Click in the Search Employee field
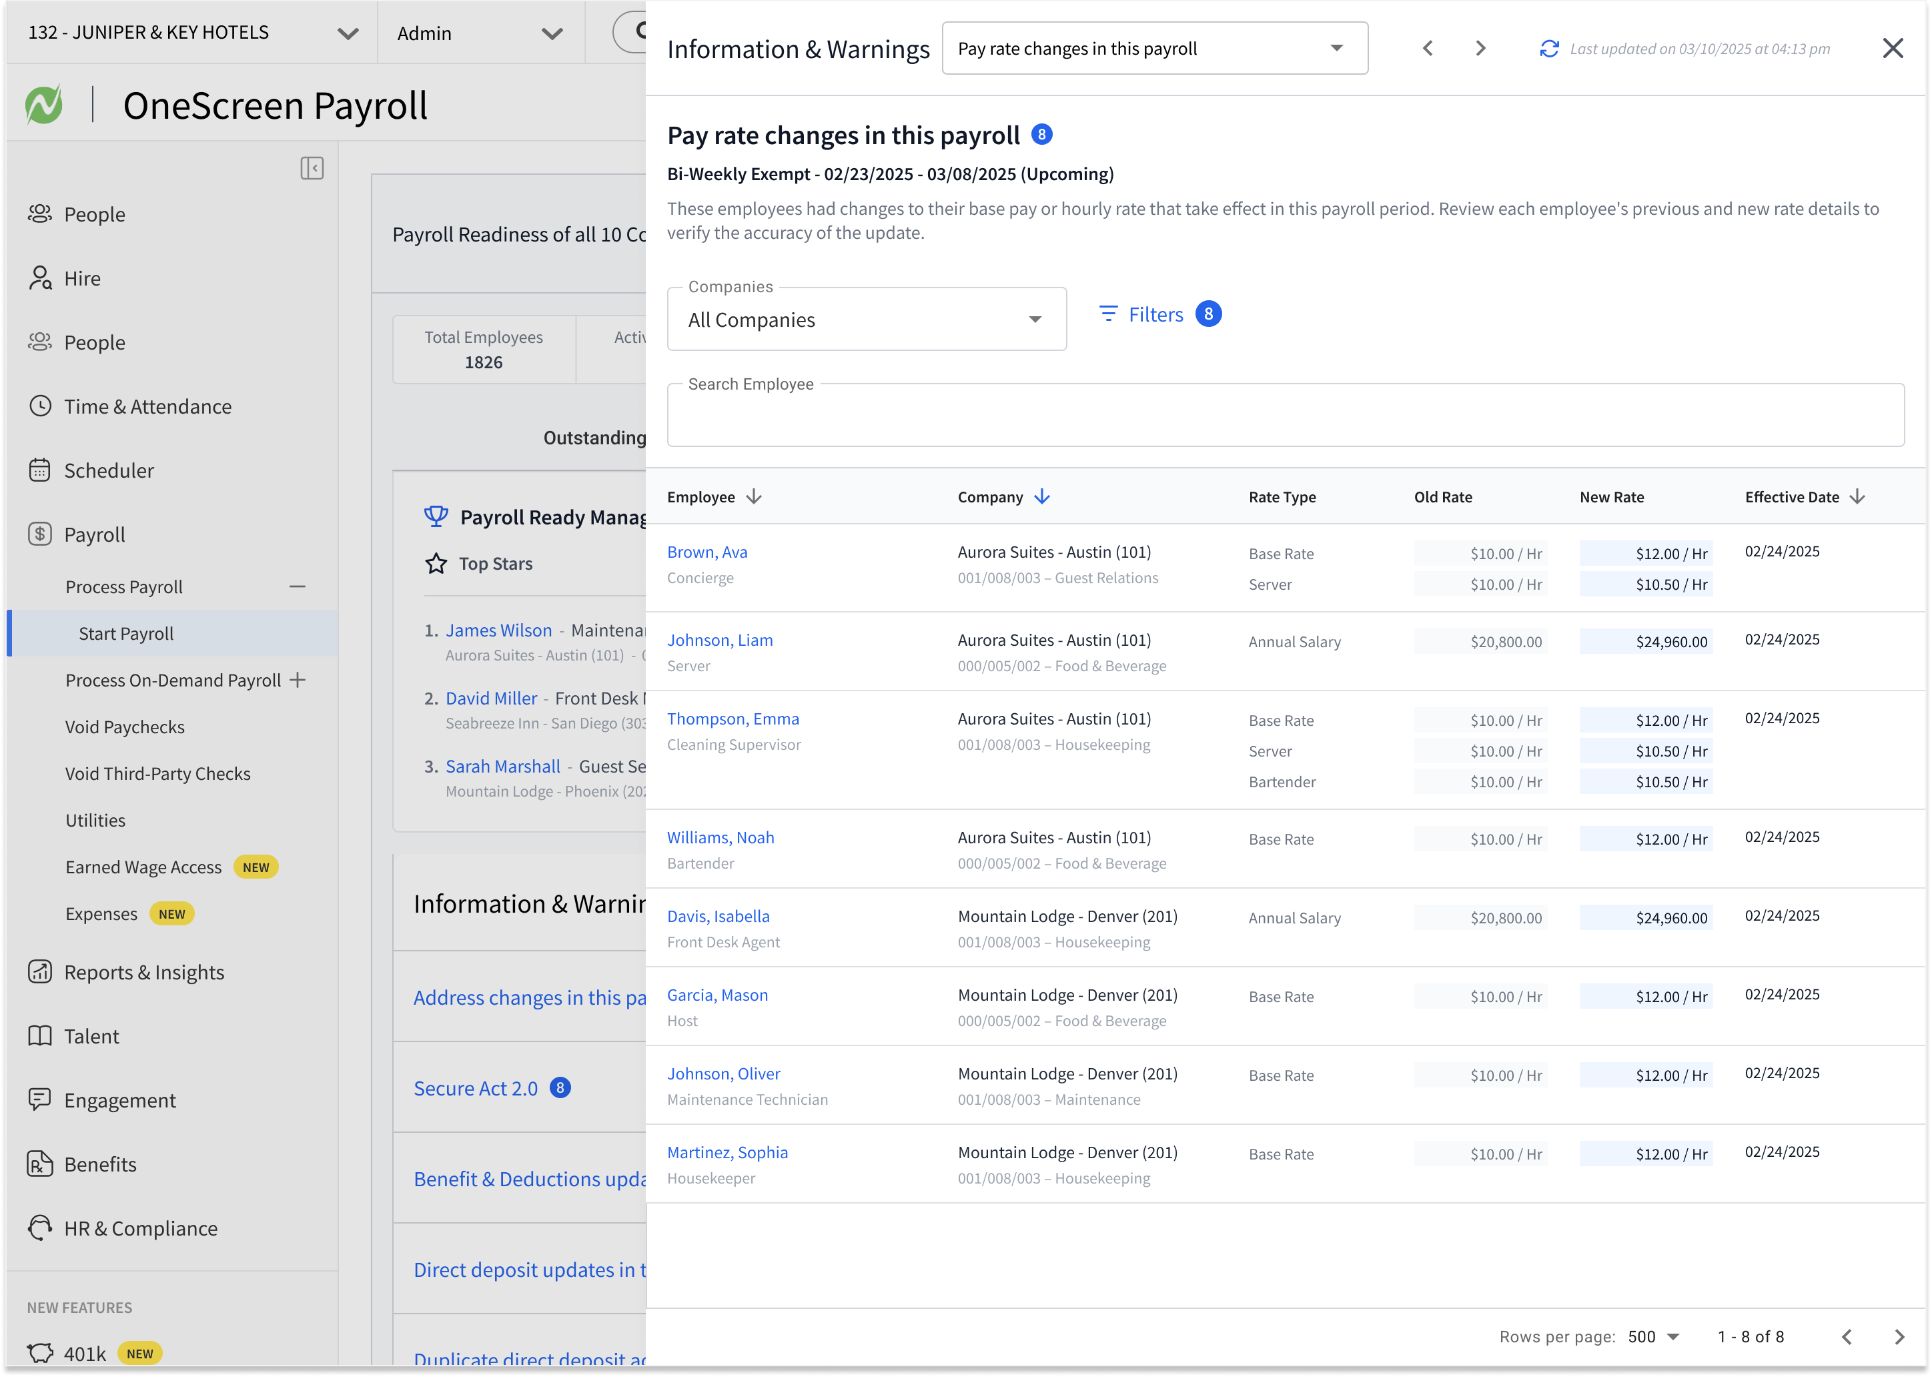The width and height of the screenshot is (1932, 1377). click(1285, 416)
